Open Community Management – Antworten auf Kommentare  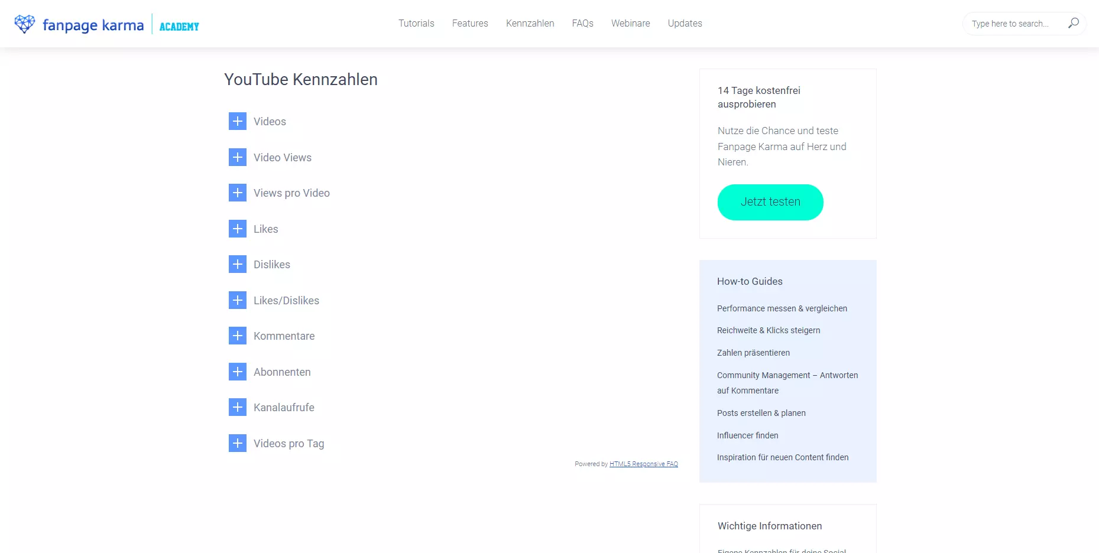pyautogui.click(x=787, y=383)
